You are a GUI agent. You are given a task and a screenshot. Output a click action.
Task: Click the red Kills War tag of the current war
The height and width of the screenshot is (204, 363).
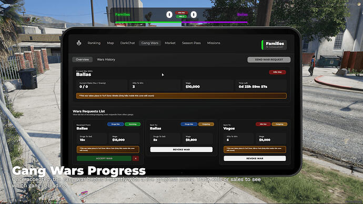point(277,72)
